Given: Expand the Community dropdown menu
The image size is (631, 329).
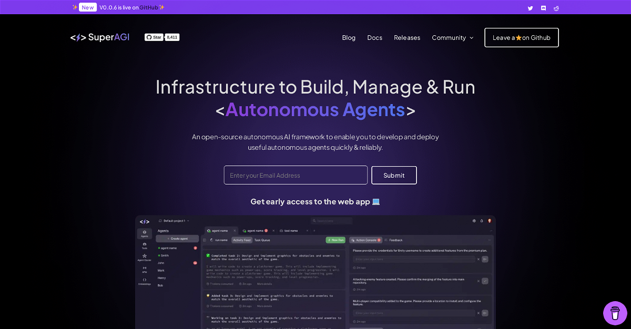Looking at the screenshot, I should click(453, 38).
